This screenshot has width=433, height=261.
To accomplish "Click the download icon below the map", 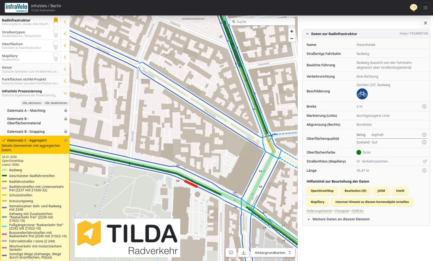I will click(x=243, y=253).
